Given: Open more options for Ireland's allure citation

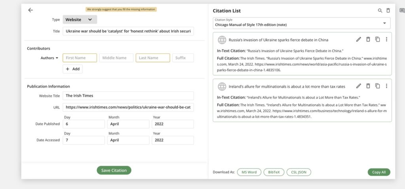Looking at the screenshot, I should coord(386,86).
